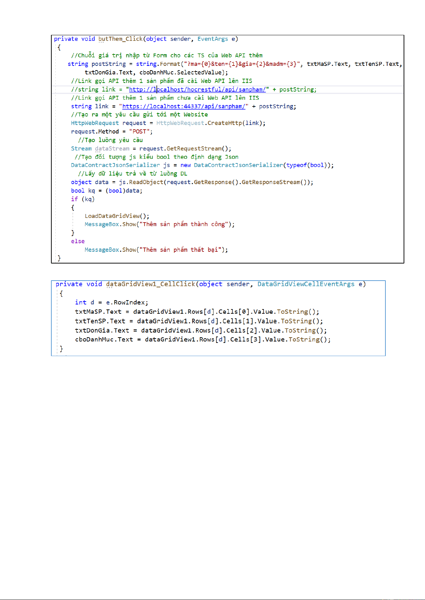Place cursor on int d = e.RowIndex line

click(111, 302)
